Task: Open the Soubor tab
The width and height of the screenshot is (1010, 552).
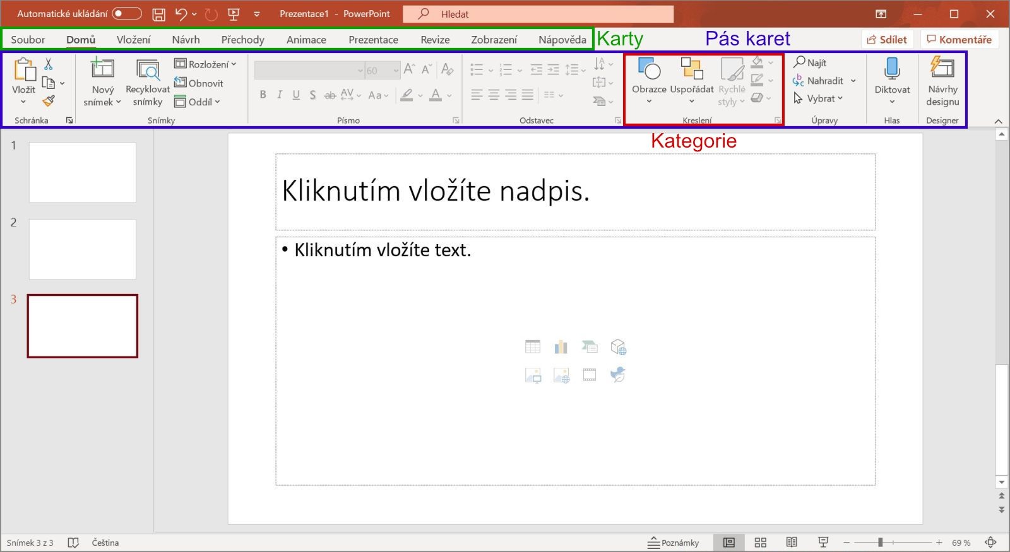Action: tap(28, 39)
